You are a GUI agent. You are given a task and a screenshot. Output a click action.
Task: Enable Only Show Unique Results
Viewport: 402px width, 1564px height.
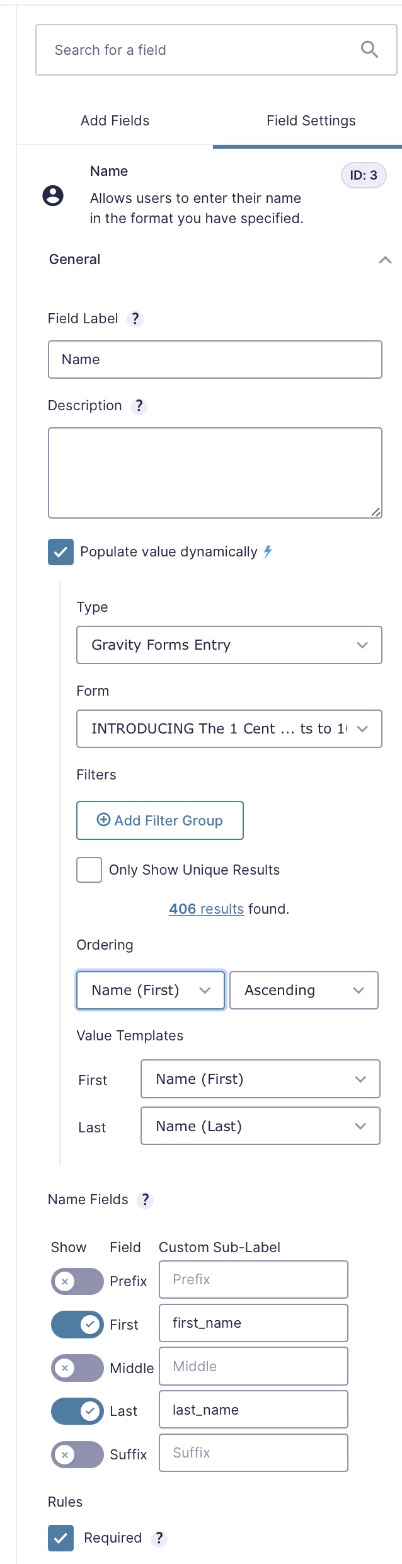click(89, 870)
